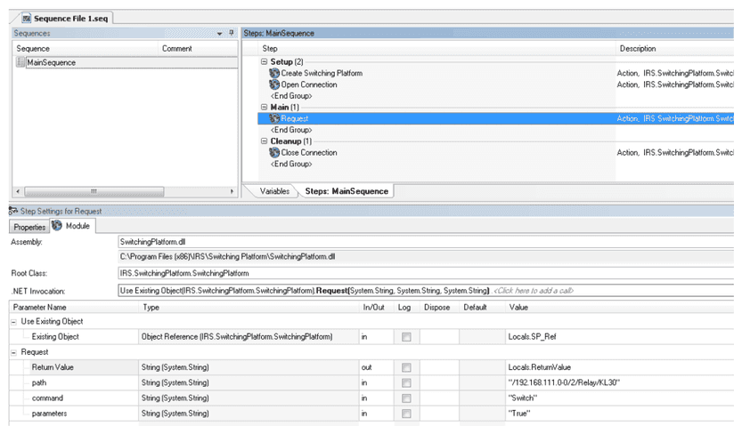Switch to the Variables tab
This screenshot has width=742, height=434.
coord(274,191)
